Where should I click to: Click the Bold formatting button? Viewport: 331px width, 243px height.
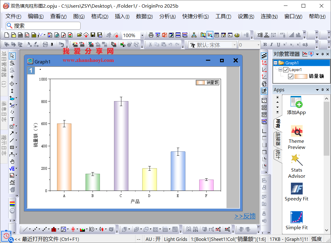pyautogui.click(x=265, y=45)
